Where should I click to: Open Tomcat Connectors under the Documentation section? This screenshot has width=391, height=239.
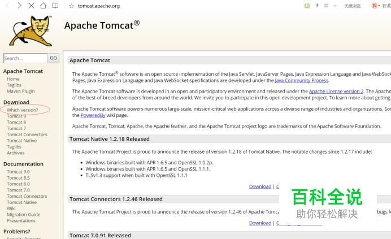pos(27,196)
